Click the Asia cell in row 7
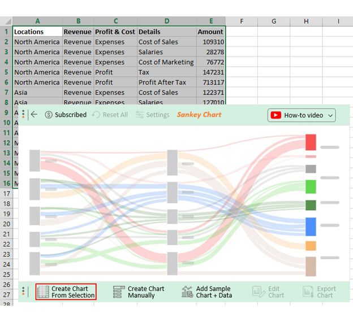This screenshot has width=353, height=322. pyautogui.click(x=37, y=93)
